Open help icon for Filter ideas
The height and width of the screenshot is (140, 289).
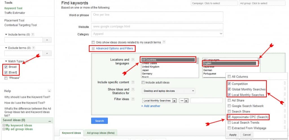click(x=133, y=99)
